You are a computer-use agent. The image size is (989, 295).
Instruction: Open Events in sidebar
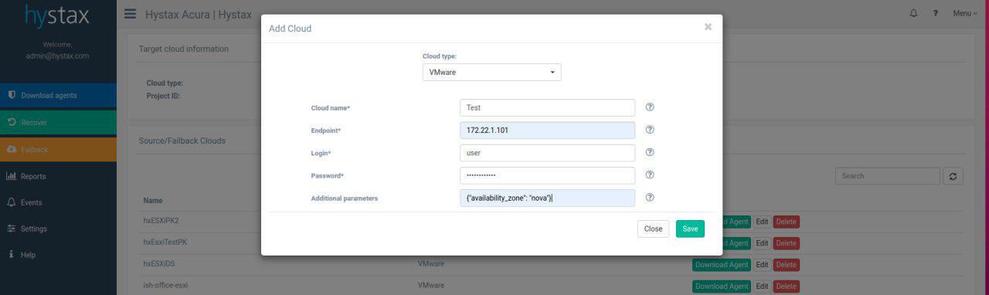(x=58, y=202)
